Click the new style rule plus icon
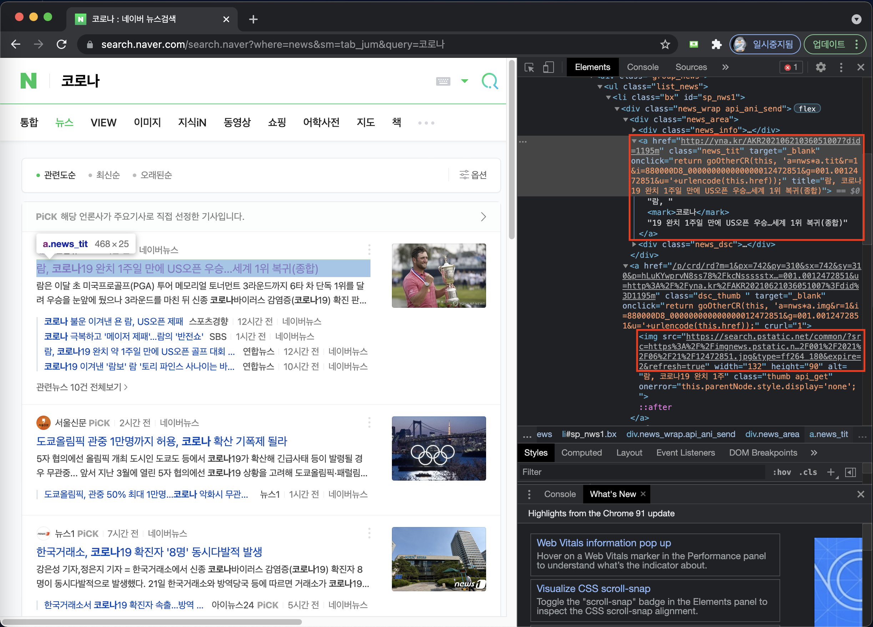 [x=831, y=472]
